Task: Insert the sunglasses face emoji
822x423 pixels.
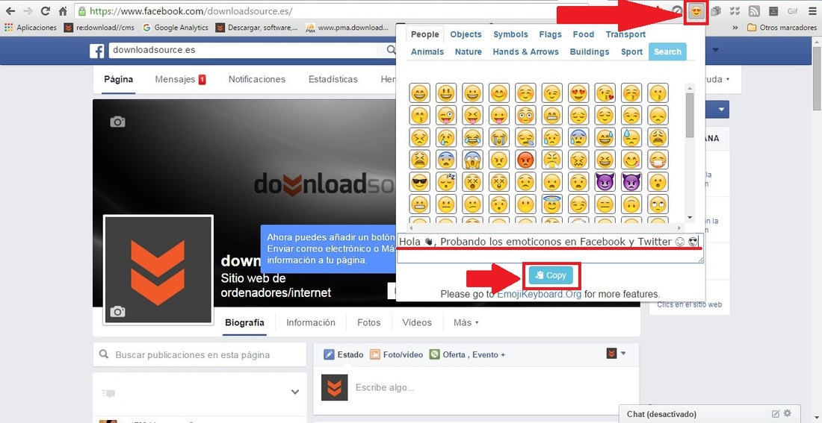Action: [420, 182]
